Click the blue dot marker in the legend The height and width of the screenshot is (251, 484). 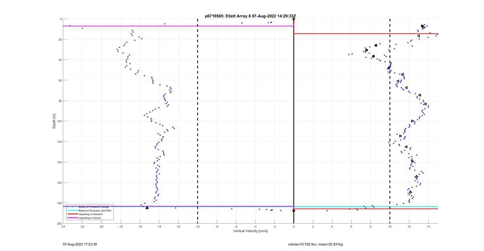[x=72, y=207]
